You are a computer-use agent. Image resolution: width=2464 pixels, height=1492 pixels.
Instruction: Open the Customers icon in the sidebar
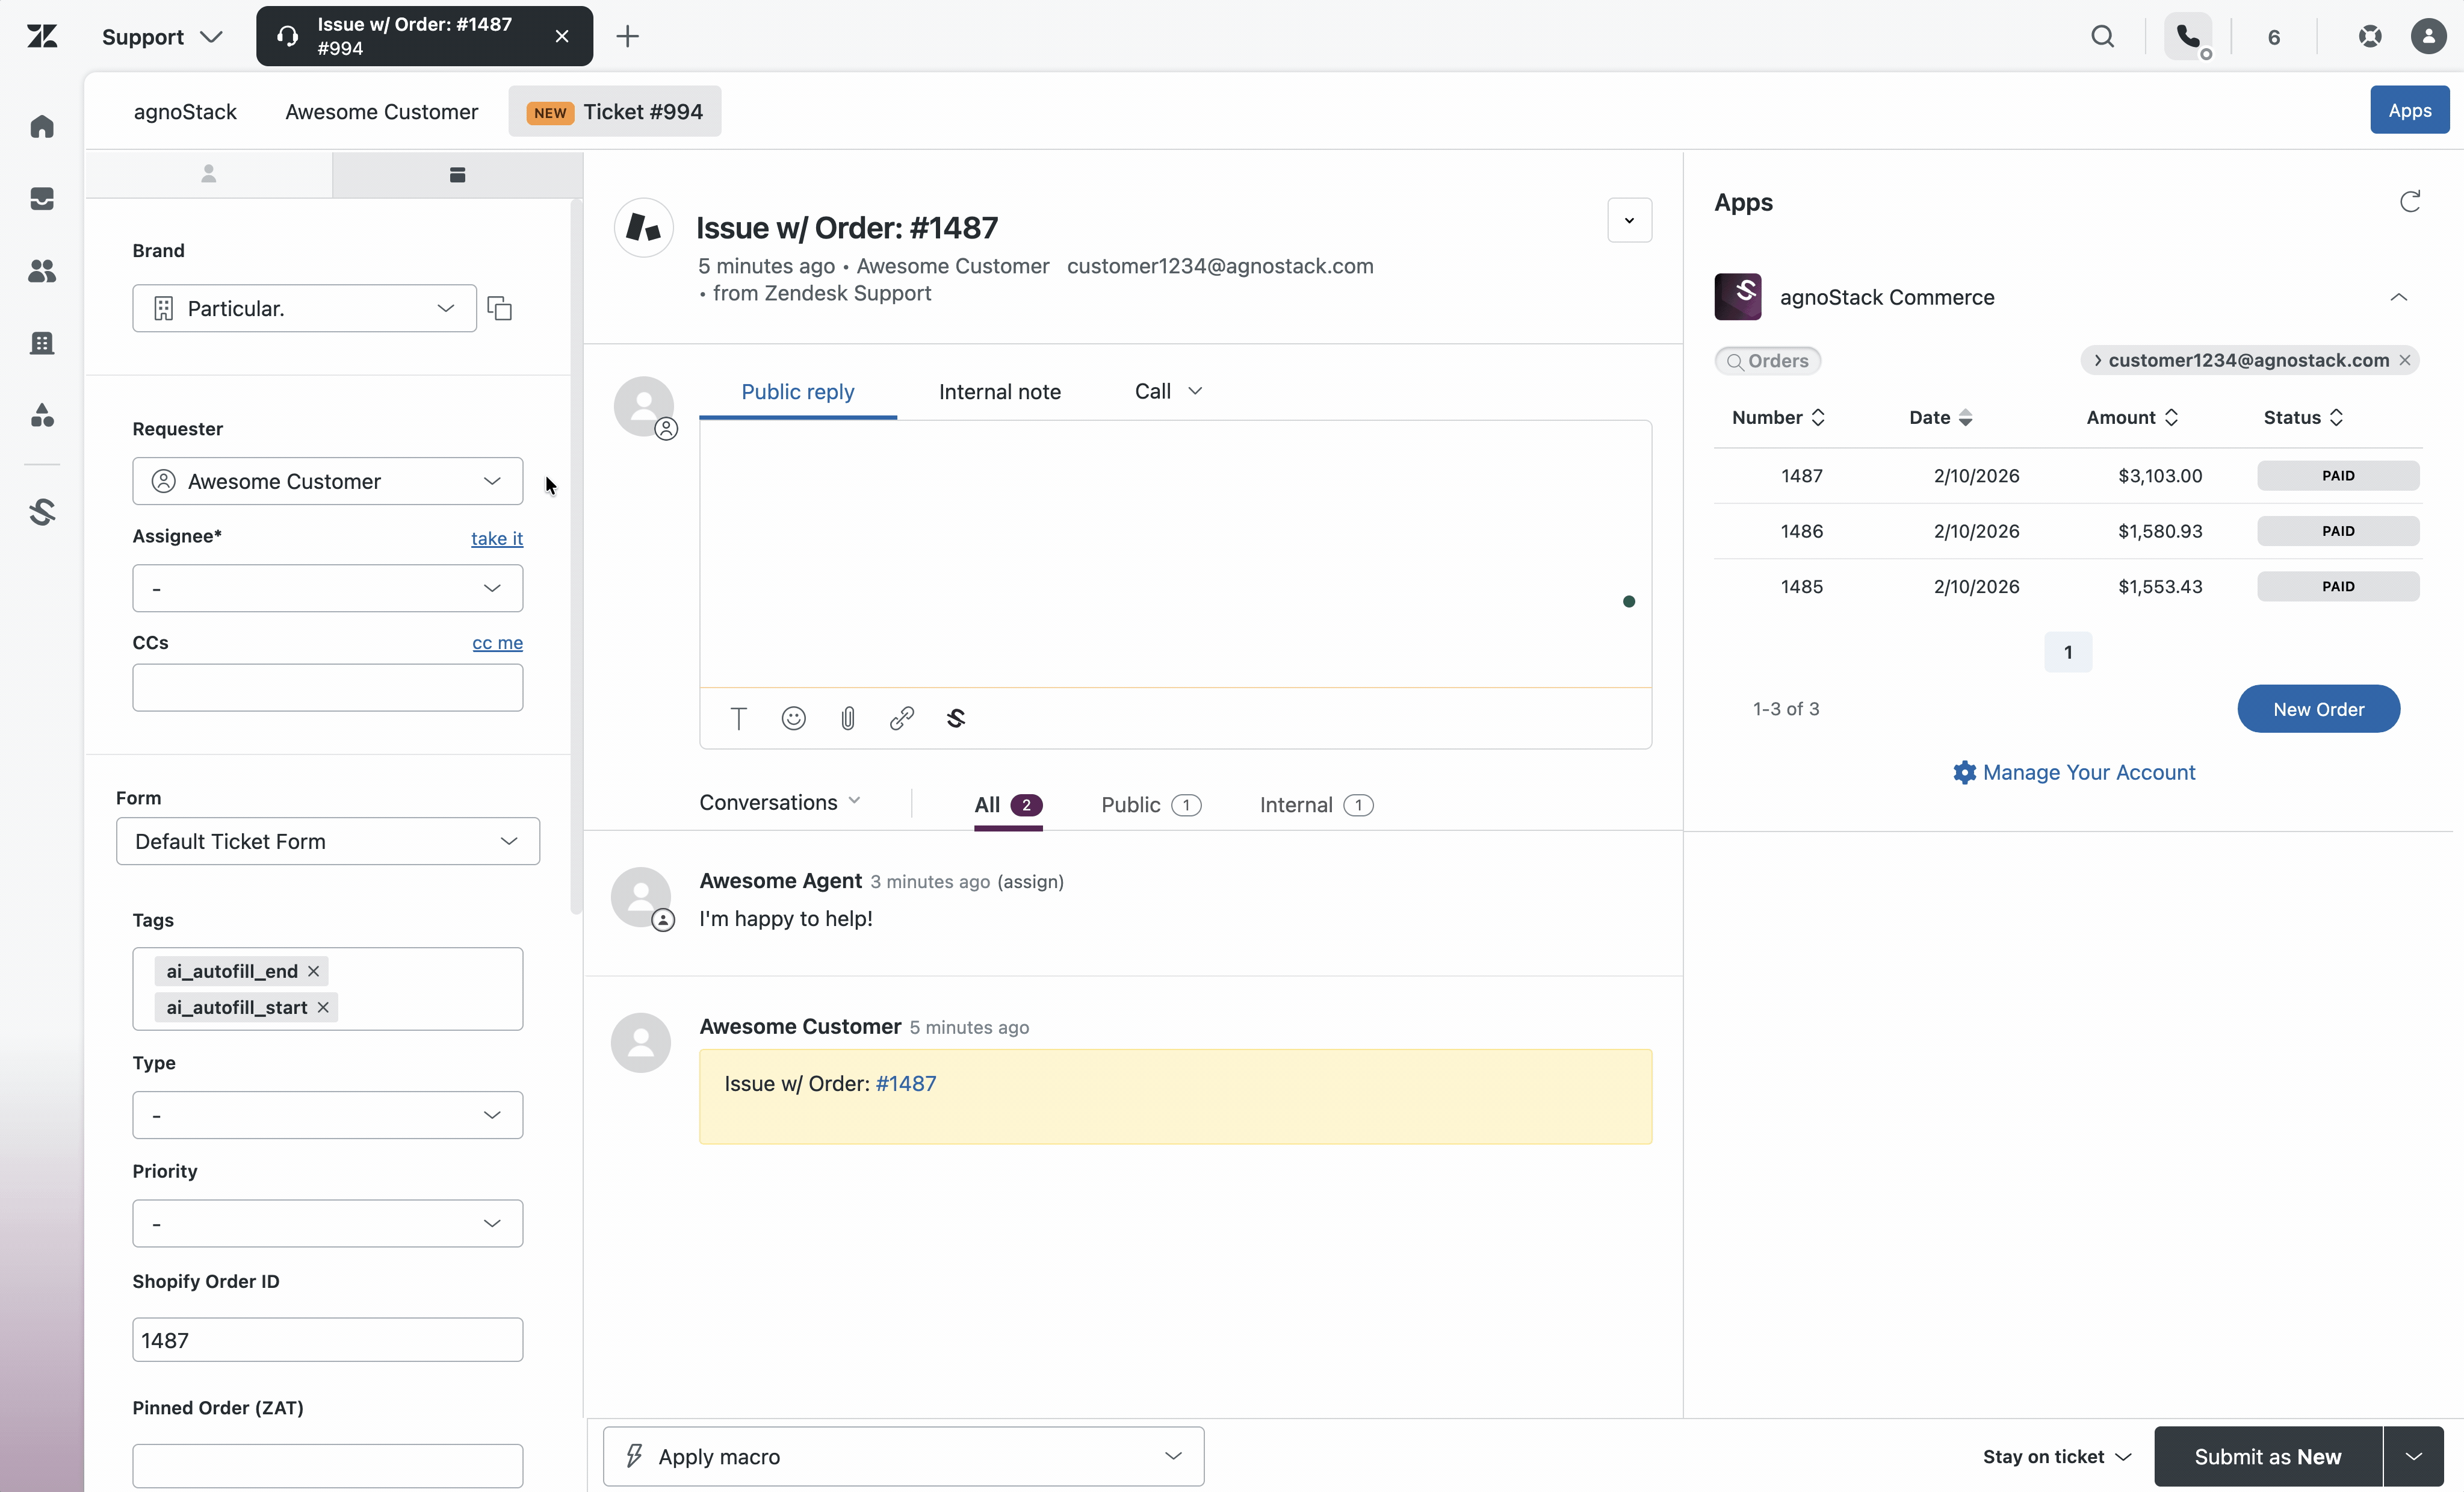(x=42, y=271)
